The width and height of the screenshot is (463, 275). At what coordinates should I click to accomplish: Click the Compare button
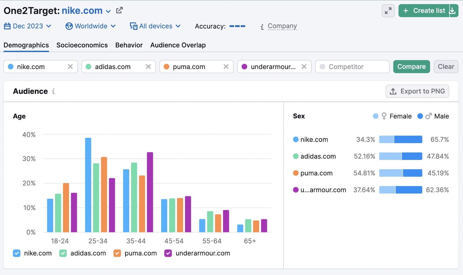point(411,66)
